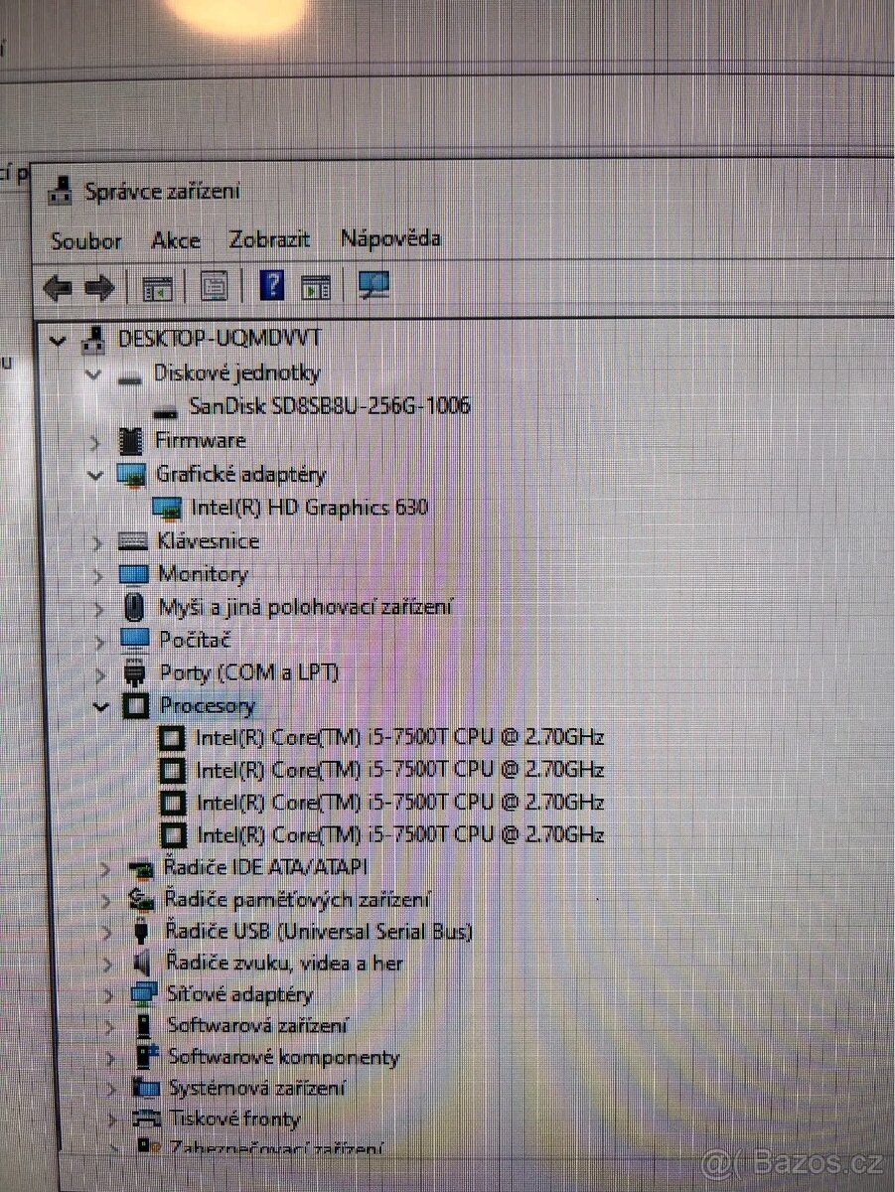
Task: Open device properties via toolbar icon
Action: click(212, 287)
